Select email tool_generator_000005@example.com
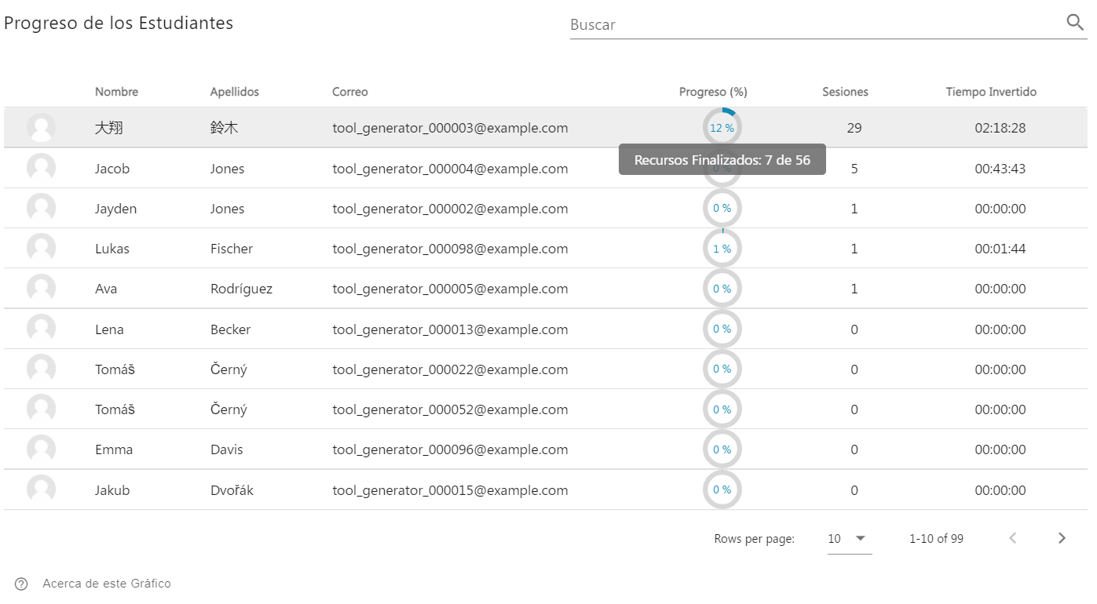The image size is (1097, 604). click(x=450, y=289)
